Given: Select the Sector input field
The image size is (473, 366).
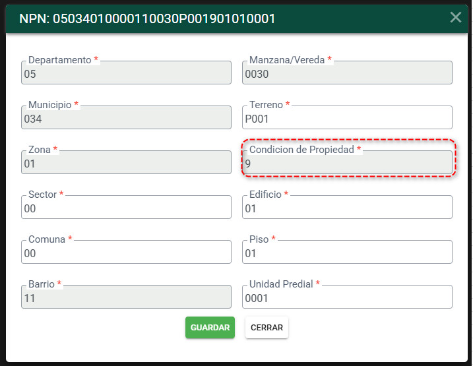Looking at the screenshot, I should (x=126, y=208).
